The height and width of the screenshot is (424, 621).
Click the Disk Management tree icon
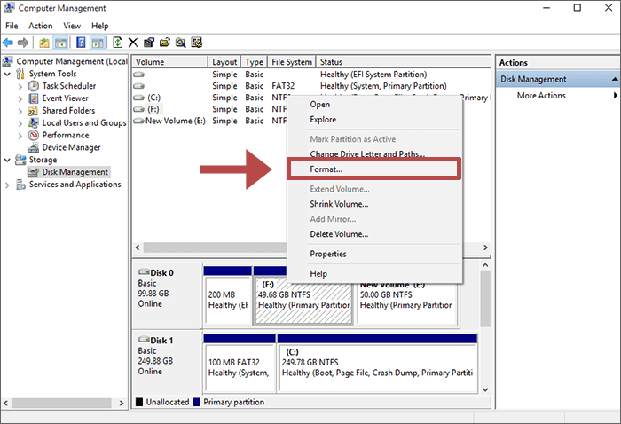tap(34, 172)
